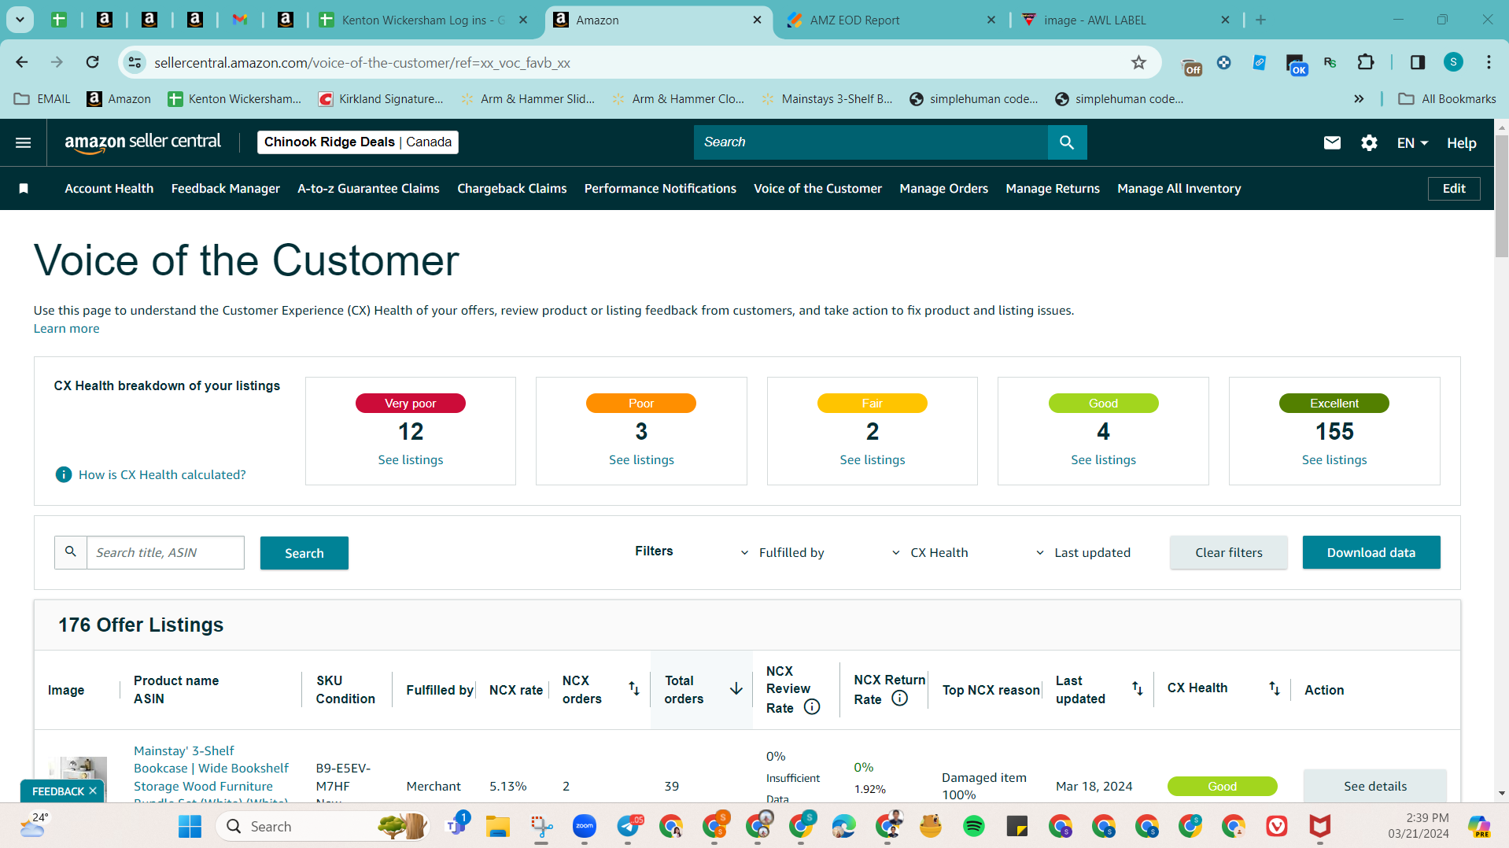Click the browser back arrow
This screenshot has height=848, width=1509.
[x=22, y=62]
